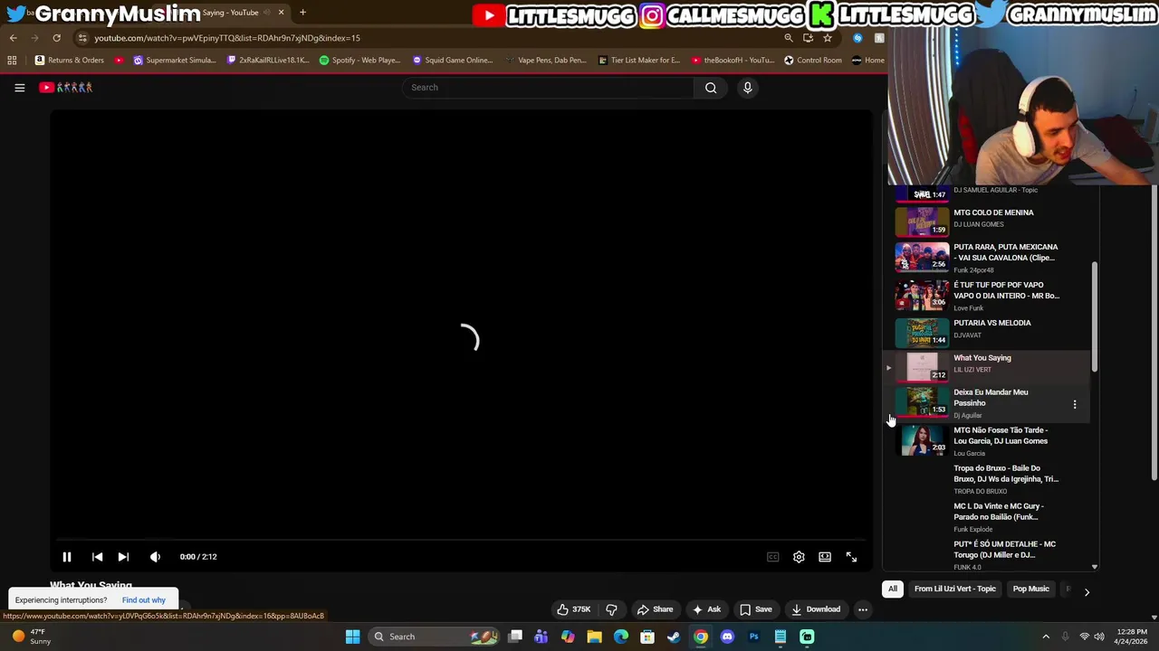Click the video progress bar
The width and height of the screenshot is (1159, 651).
pos(460,540)
